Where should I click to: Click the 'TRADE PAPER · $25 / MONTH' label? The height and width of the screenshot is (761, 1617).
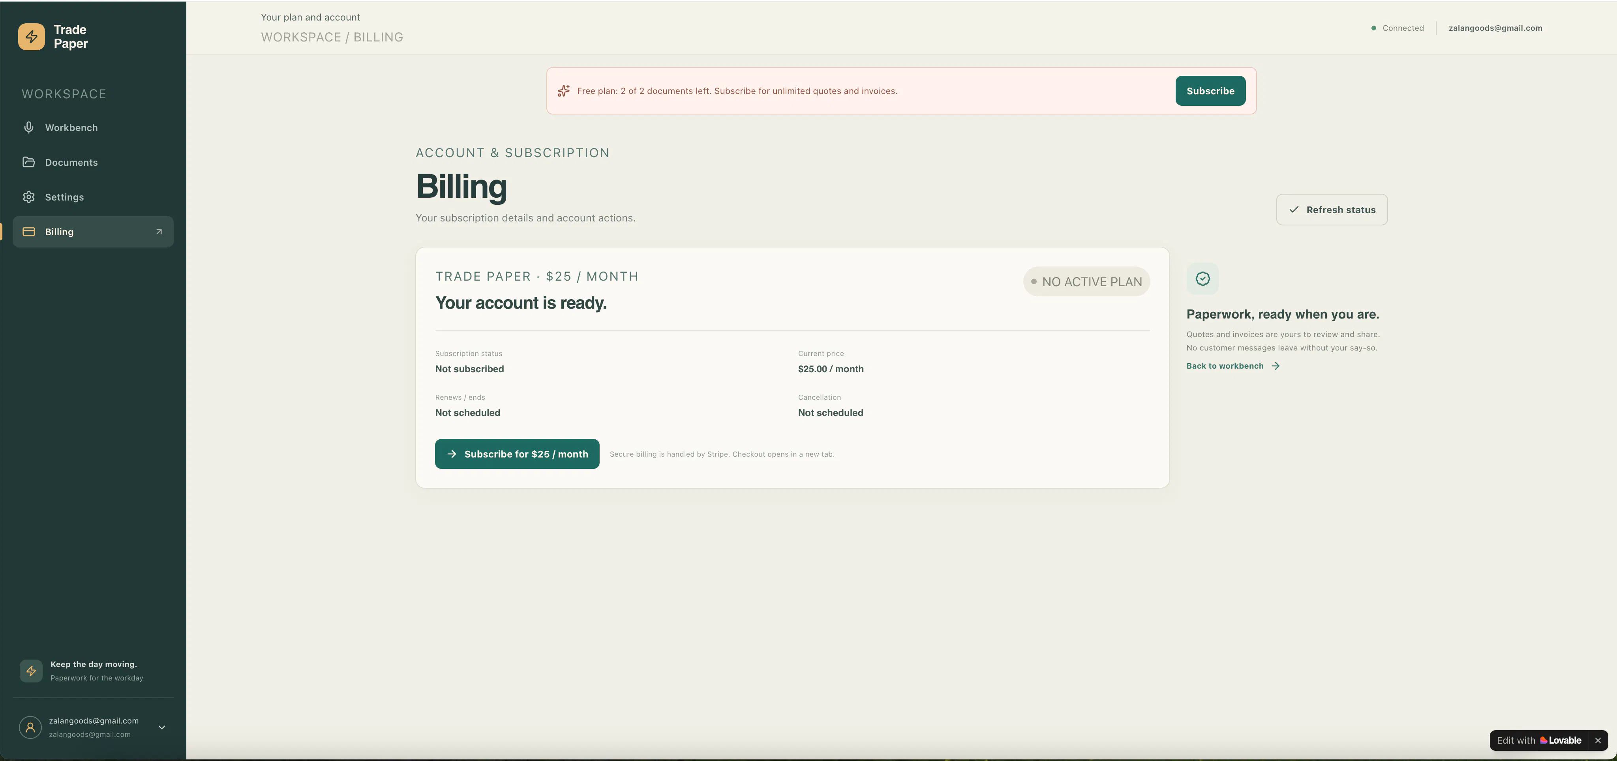point(537,277)
